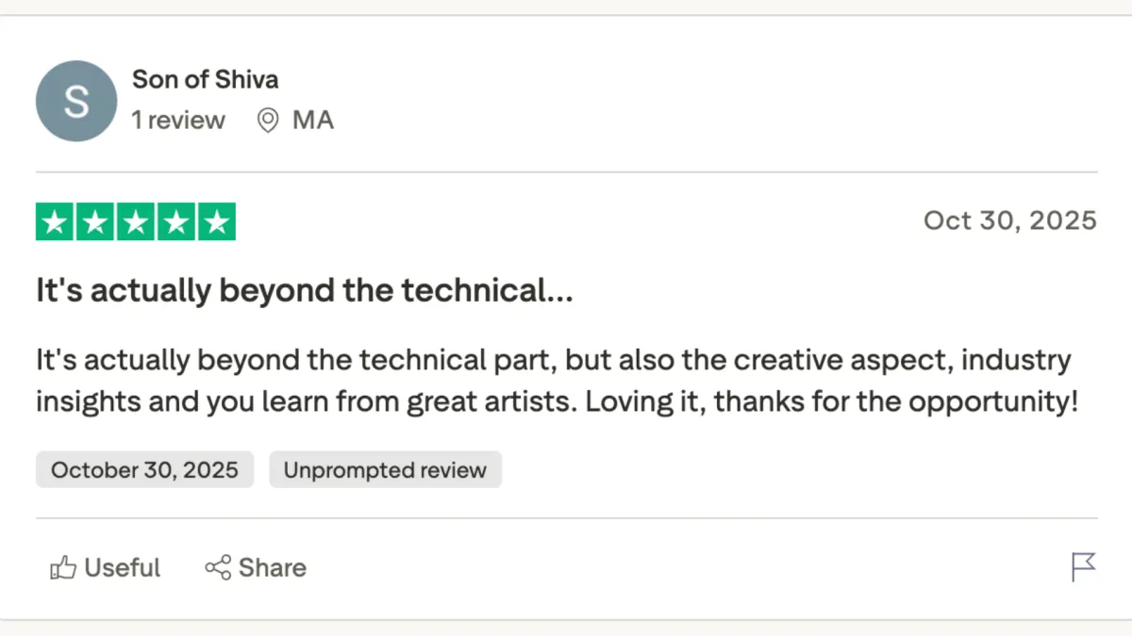Click the 'October 30, 2025' date tag
1132x636 pixels.
[x=144, y=469]
